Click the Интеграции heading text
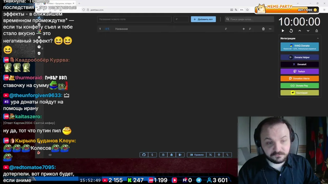This screenshot has width=328, height=184. 288,38
